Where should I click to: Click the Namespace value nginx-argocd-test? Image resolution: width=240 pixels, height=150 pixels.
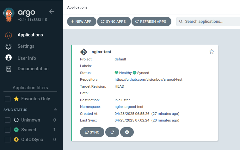[x=129, y=107]
